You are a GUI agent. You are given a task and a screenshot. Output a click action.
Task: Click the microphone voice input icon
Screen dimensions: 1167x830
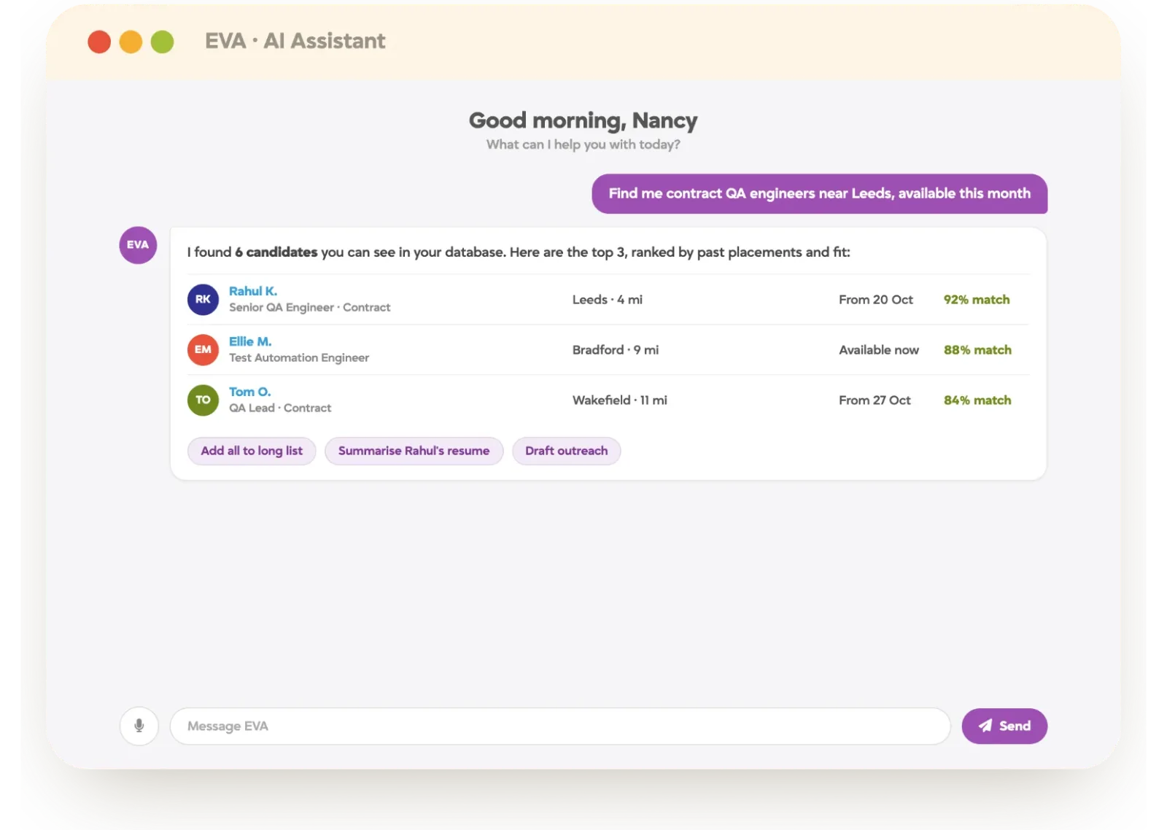point(139,726)
